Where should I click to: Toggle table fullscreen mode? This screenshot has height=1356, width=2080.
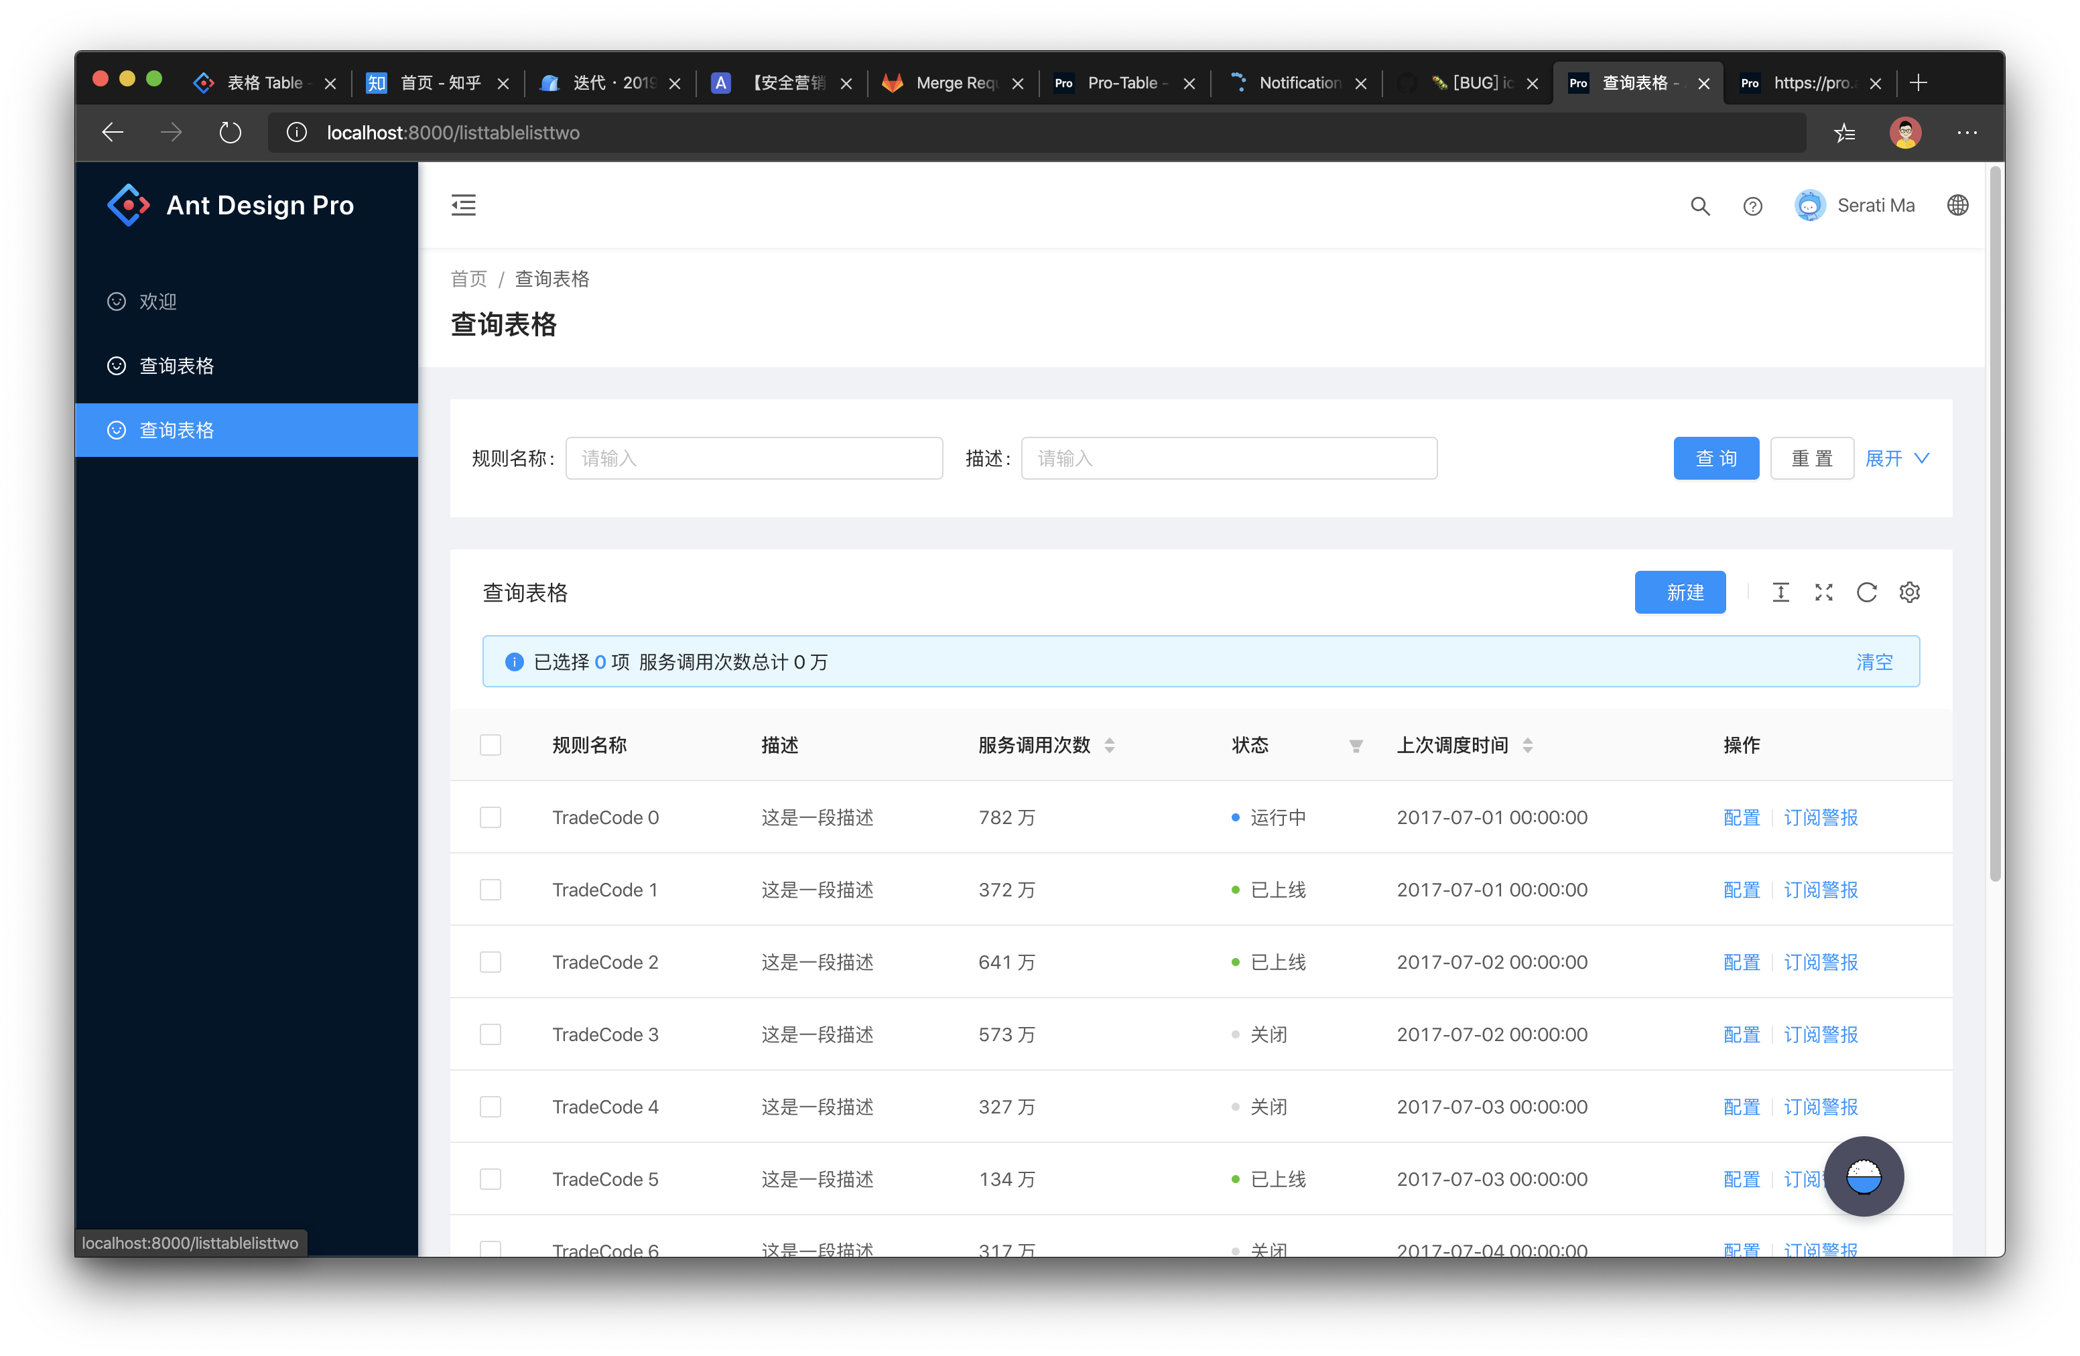pyautogui.click(x=1824, y=592)
